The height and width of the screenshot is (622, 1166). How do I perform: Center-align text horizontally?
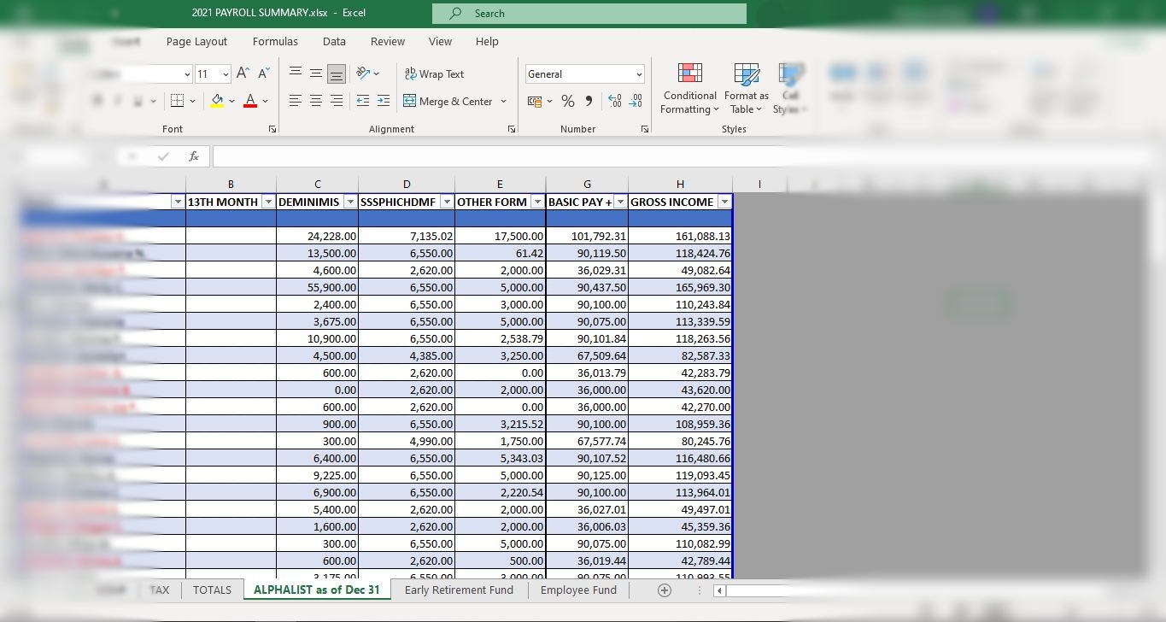pos(316,101)
